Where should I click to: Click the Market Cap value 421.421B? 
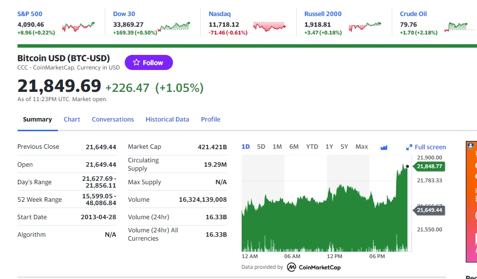(x=212, y=147)
